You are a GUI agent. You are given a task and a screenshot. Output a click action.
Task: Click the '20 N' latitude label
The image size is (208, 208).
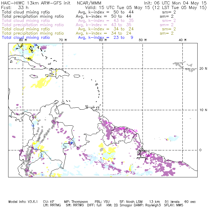(x=203, y=69)
